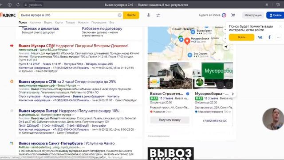Start voice search with the microphone icon

(x=149, y=15)
